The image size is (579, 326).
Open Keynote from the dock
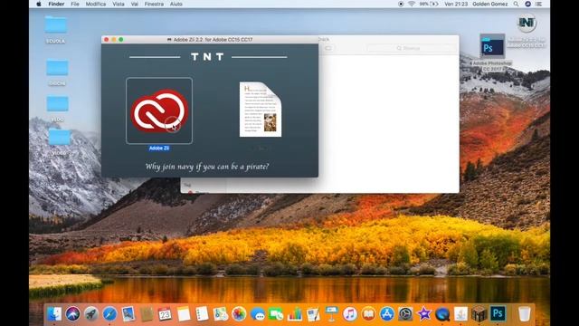[x=331, y=314]
